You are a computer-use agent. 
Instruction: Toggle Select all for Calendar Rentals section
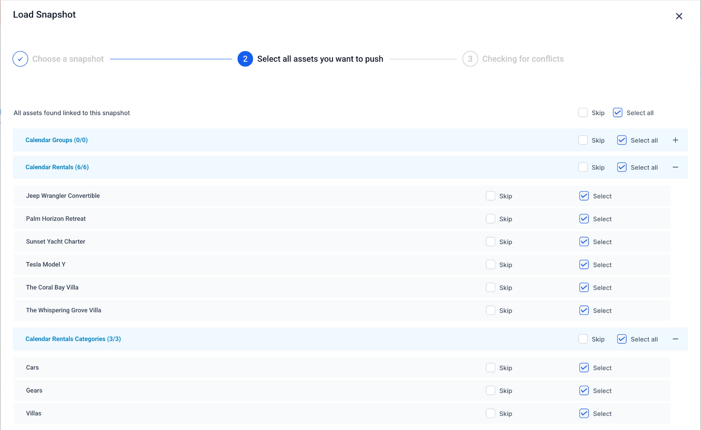tap(622, 167)
